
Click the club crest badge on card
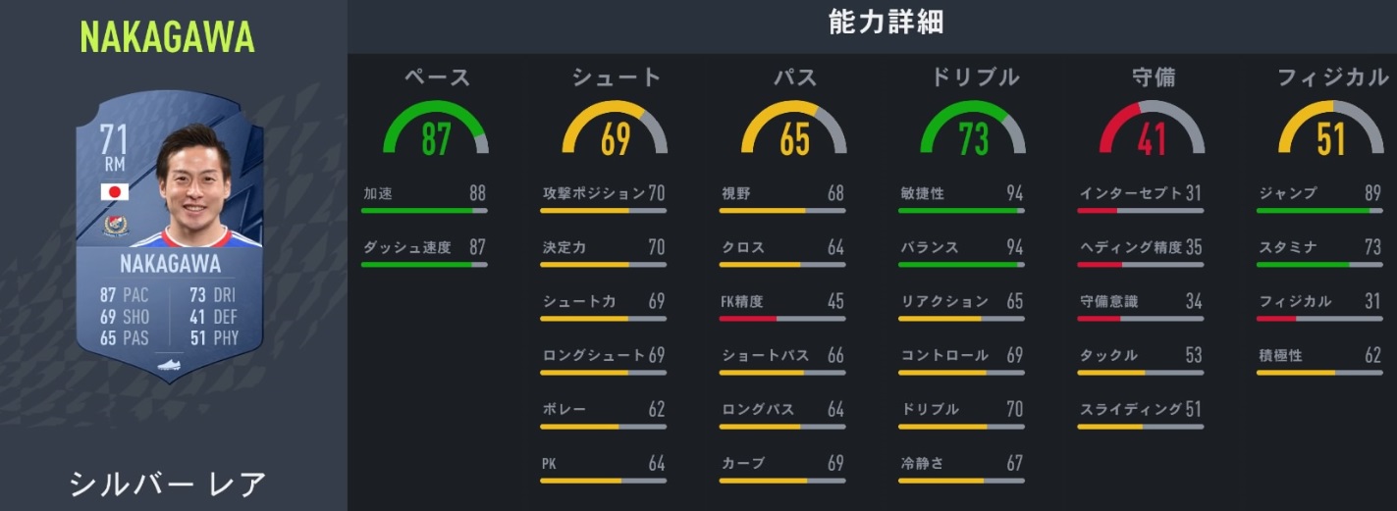[x=115, y=225]
